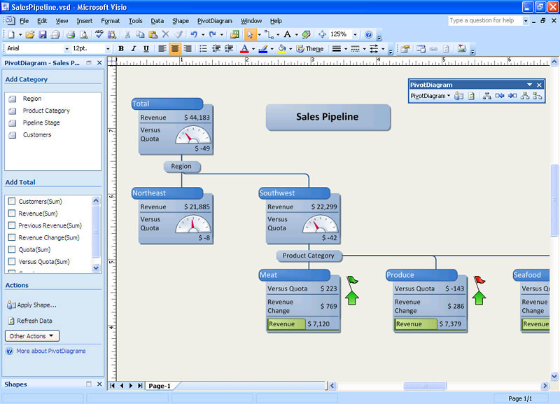This screenshot has height=404, width=560.
Task: Click the Print icon in the toolbar
Action: point(71,34)
